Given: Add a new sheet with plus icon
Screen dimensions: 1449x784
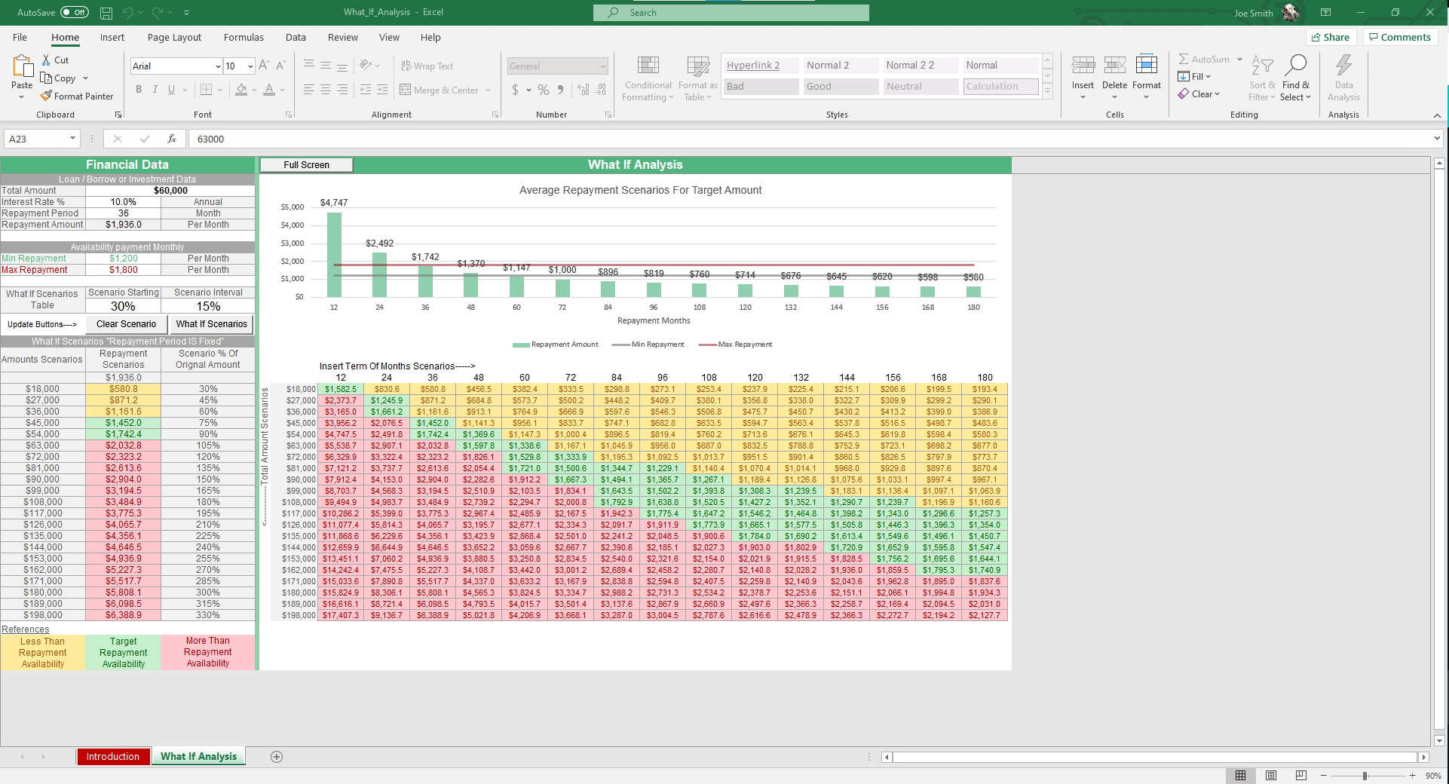Looking at the screenshot, I should [x=277, y=757].
